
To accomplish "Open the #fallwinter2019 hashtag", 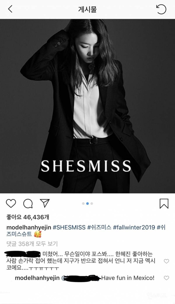I will point(134,227).
